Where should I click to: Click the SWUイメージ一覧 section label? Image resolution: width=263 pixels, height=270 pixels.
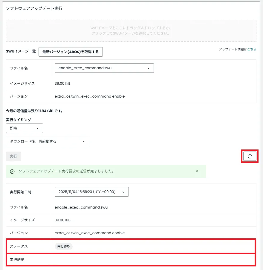pyautogui.click(x=20, y=51)
